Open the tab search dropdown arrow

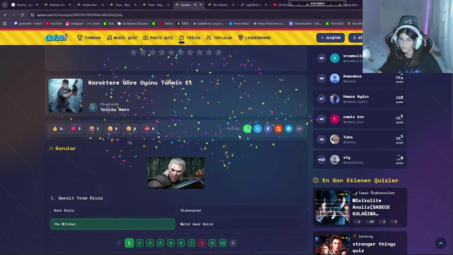4,5
